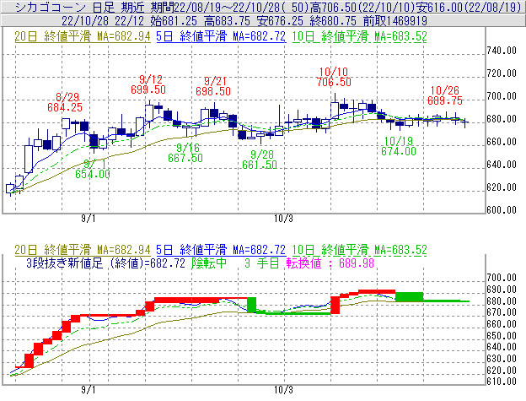The width and height of the screenshot is (526, 401).
Task: Click the peak label '10/10 706.50'
Action: point(334,77)
